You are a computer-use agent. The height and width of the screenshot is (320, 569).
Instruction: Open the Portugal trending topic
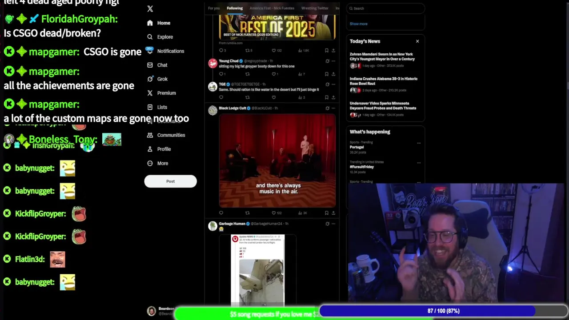pyautogui.click(x=357, y=147)
